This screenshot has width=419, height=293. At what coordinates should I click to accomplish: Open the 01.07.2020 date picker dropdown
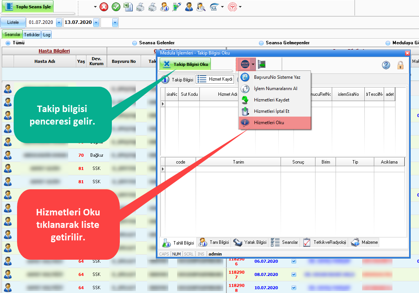[x=59, y=23]
